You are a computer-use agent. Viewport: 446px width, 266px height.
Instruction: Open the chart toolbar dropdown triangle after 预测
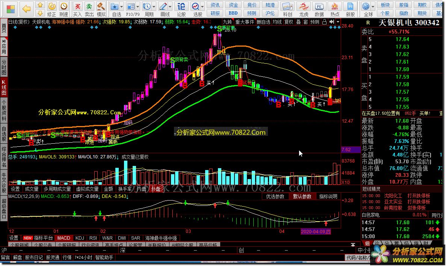pos(338,22)
